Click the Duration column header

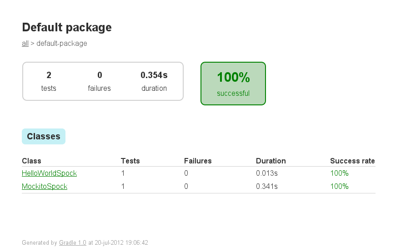pos(271,161)
